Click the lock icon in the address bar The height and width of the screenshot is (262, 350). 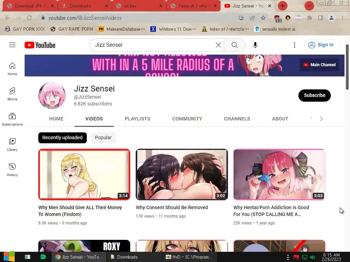tap(43, 18)
